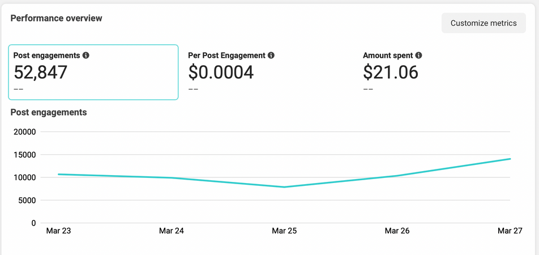Click the $0.0004 per-post value
This screenshot has width=539, height=255.
(221, 73)
